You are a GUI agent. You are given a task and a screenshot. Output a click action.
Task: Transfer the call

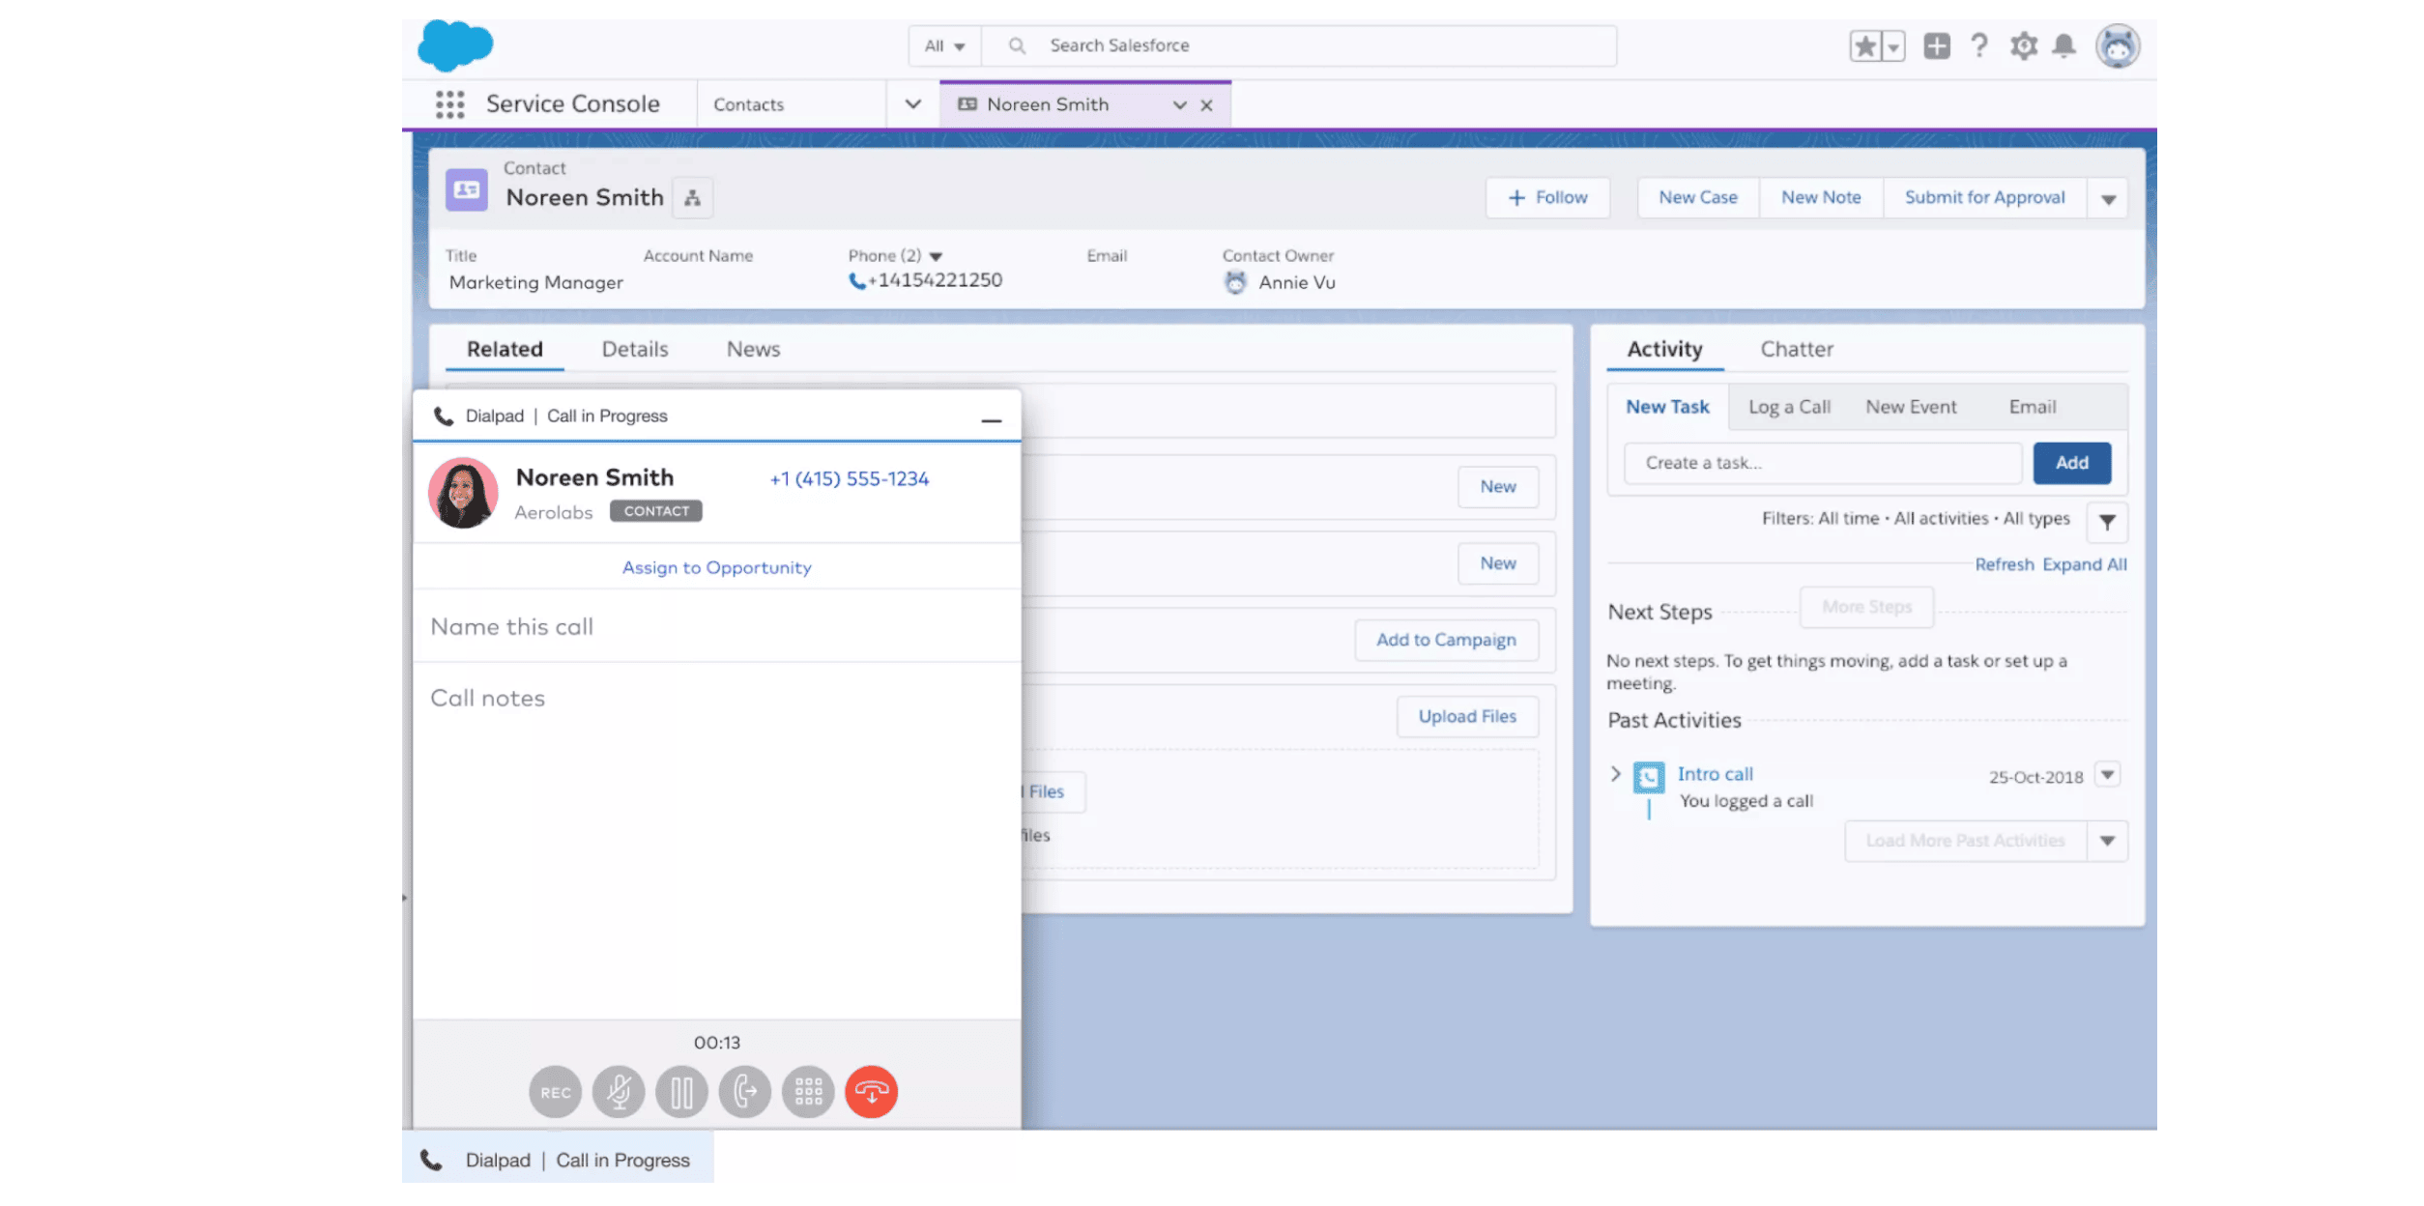coord(745,1092)
